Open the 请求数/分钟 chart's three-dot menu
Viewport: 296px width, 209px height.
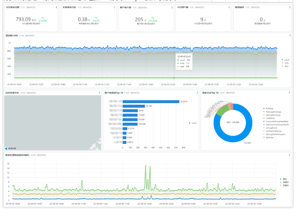click(x=290, y=36)
